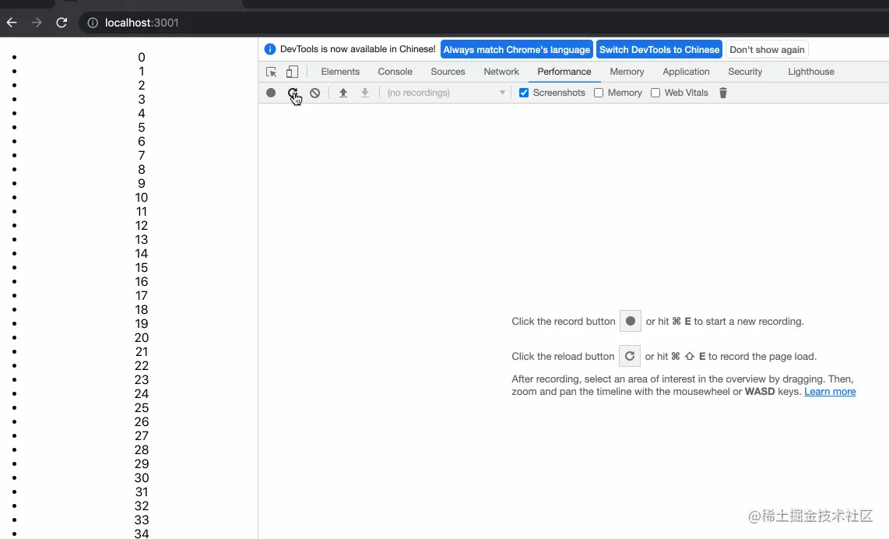Delete recording with the trash icon

[x=722, y=93]
